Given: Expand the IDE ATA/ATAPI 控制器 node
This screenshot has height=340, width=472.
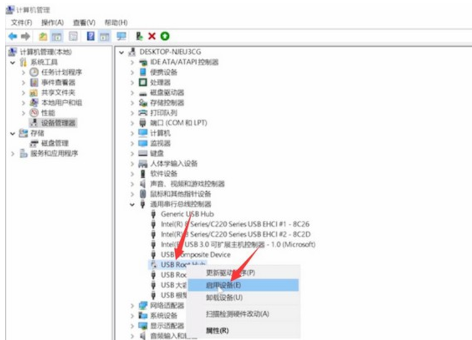Looking at the screenshot, I should coord(132,62).
